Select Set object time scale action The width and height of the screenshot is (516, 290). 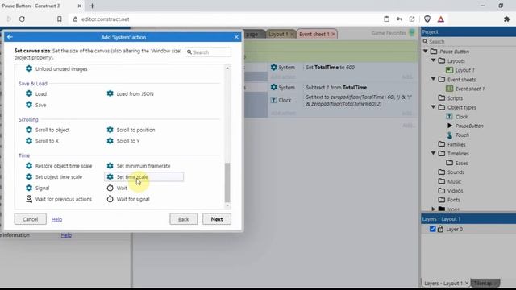pos(54,177)
